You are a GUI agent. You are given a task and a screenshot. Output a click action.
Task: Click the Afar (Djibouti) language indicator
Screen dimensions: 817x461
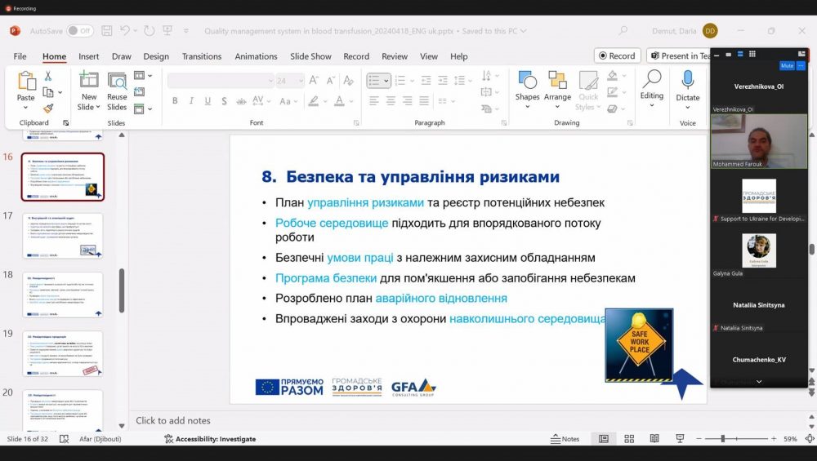tap(100, 439)
